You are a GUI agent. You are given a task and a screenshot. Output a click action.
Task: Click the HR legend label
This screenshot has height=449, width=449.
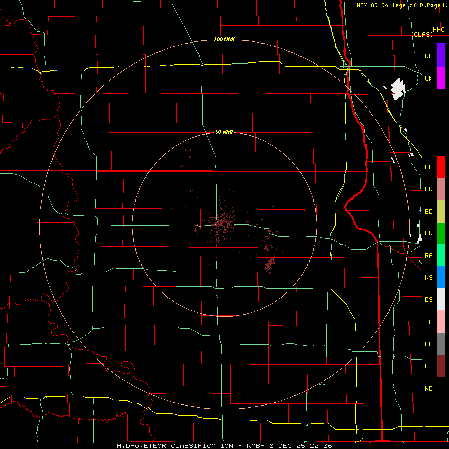pyautogui.click(x=428, y=233)
